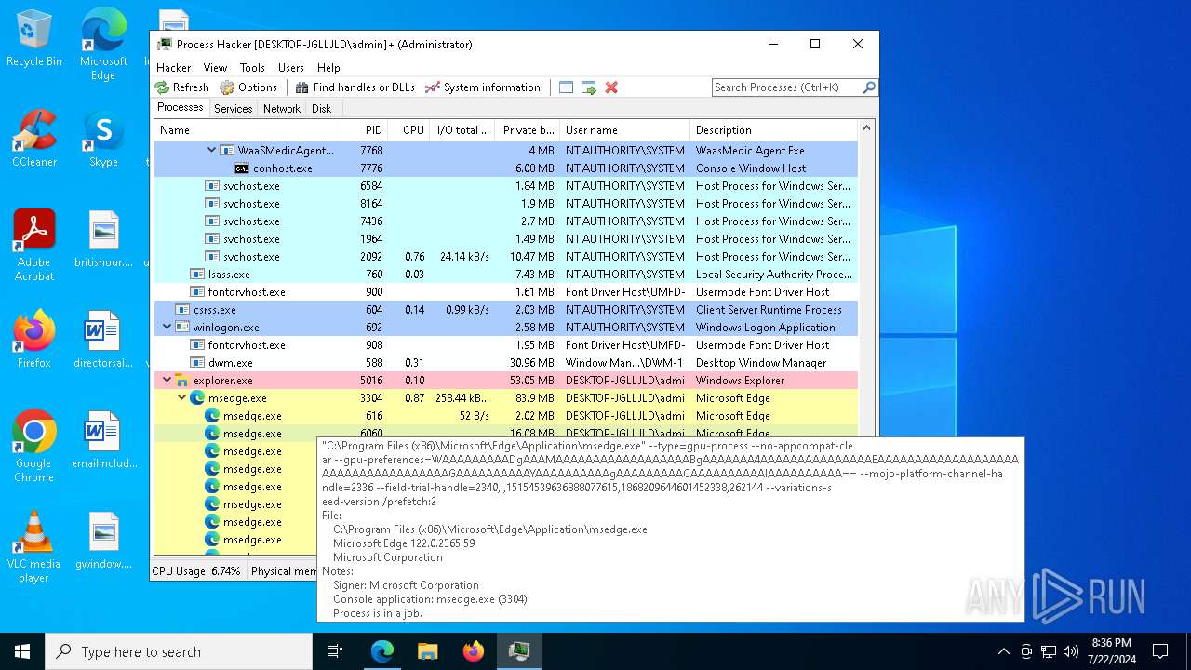Click the Edge icon of msedge.exe 3304

[x=197, y=398]
